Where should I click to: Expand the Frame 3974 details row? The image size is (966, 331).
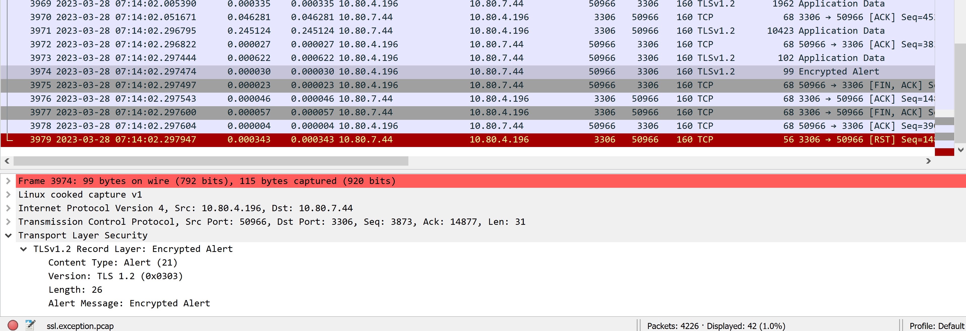pyautogui.click(x=8, y=181)
